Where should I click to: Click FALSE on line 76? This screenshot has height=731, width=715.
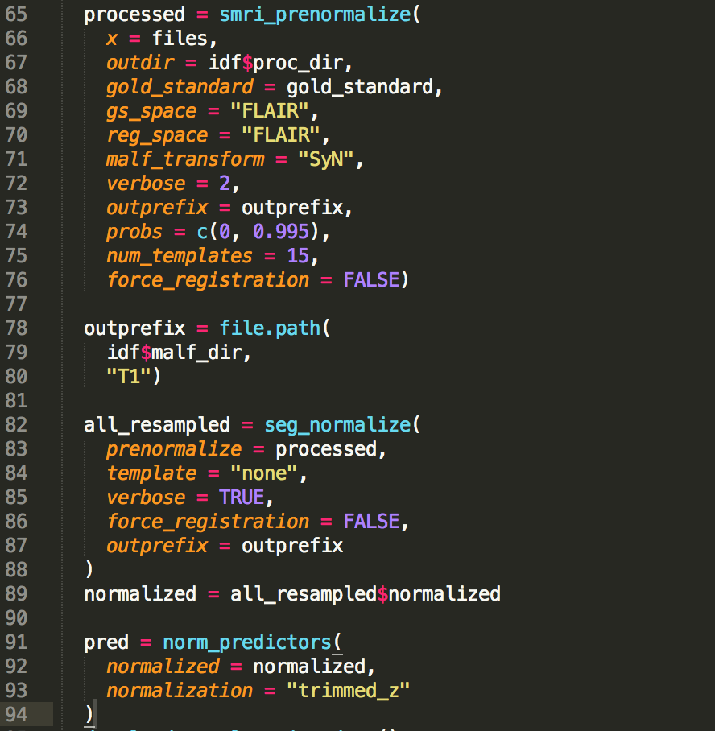(371, 280)
